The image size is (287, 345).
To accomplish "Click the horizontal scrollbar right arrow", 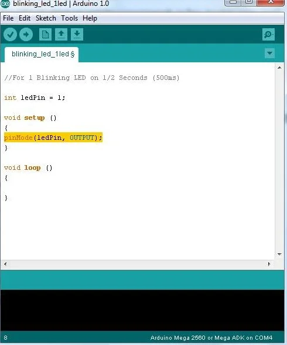I will 269,264.
